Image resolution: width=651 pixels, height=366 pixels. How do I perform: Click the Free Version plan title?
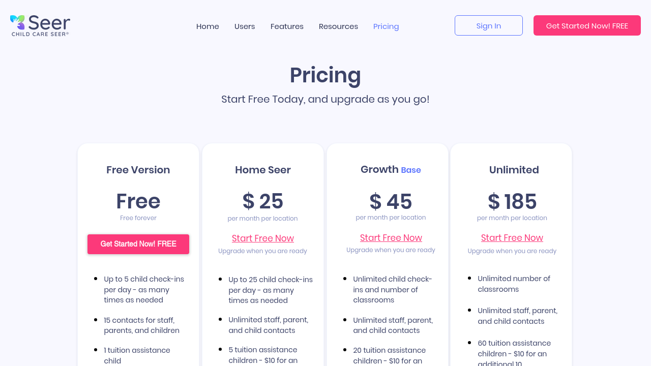[138, 170]
